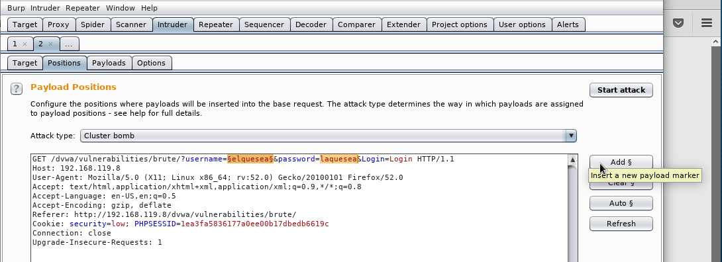Select the Positions sub-tab

64,63
